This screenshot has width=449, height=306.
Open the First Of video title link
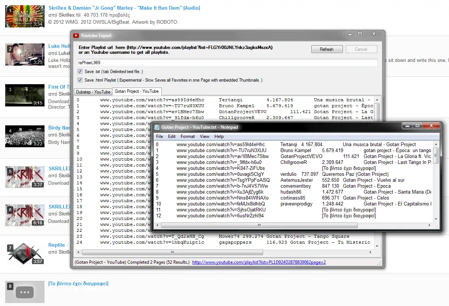59,87
